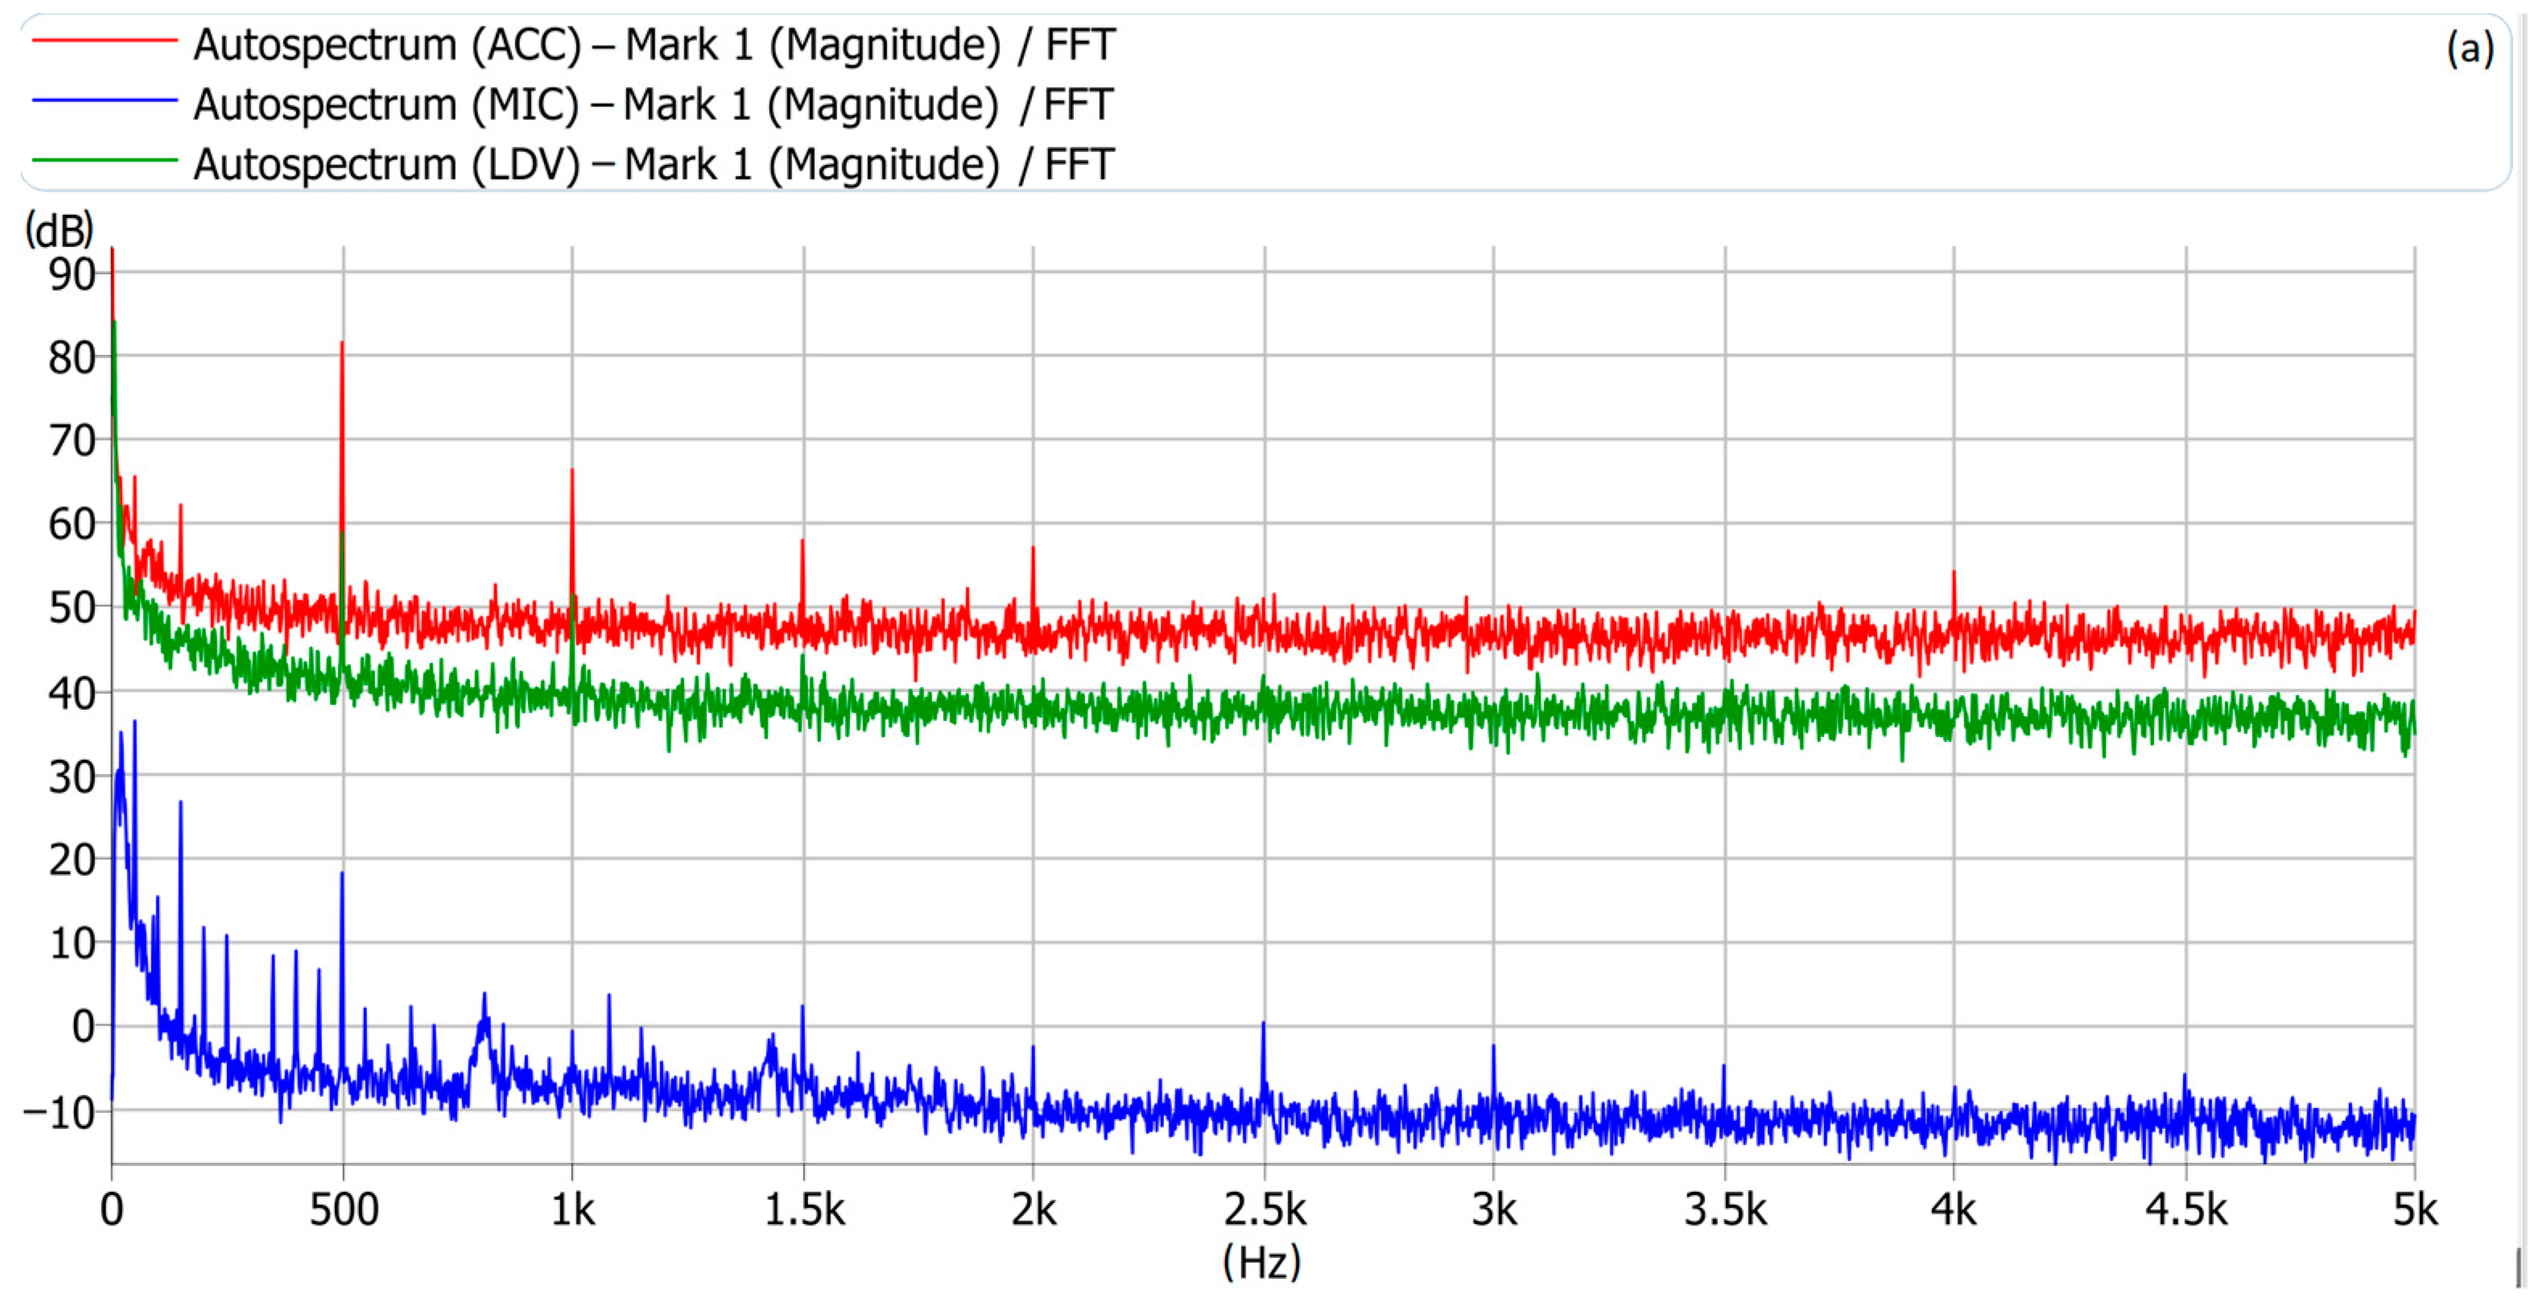
Task: Click the −10 tick label on dB axis
Action: pos(59,1113)
